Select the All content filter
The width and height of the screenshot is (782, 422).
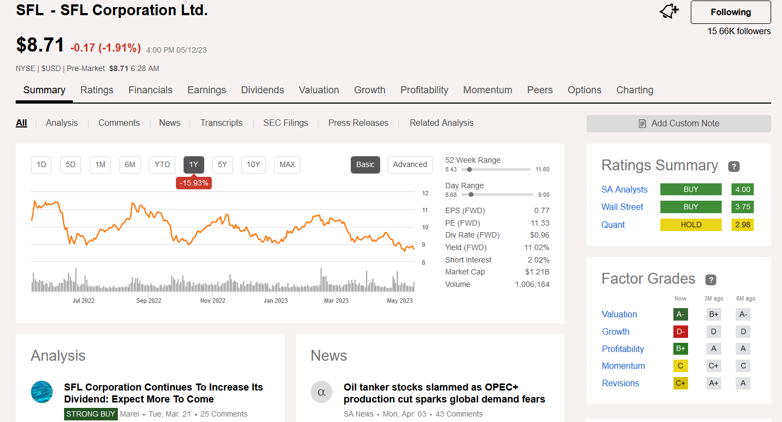(21, 123)
